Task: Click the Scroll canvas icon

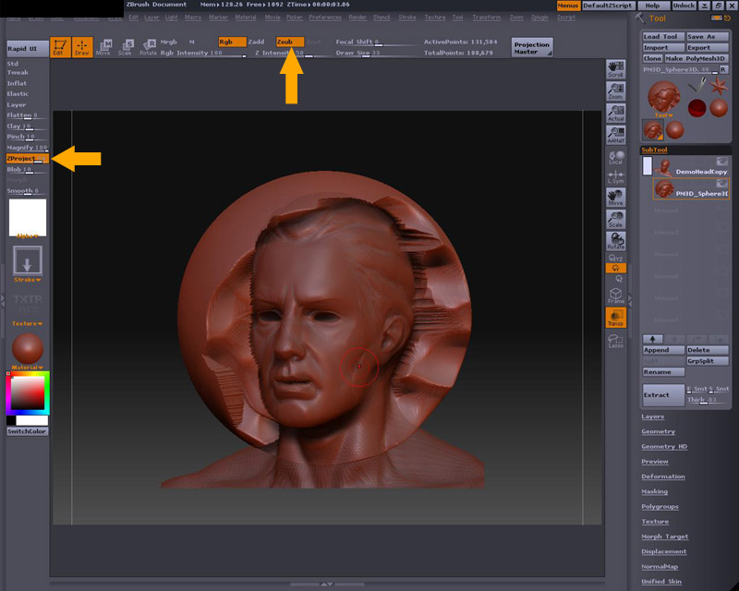Action: pyautogui.click(x=616, y=70)
